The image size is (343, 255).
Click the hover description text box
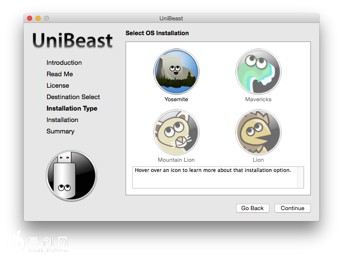point(215,177)
